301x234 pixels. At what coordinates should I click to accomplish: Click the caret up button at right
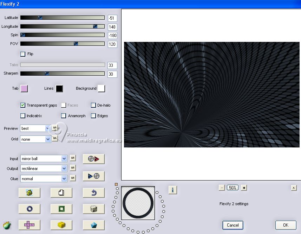coord(294,188)
